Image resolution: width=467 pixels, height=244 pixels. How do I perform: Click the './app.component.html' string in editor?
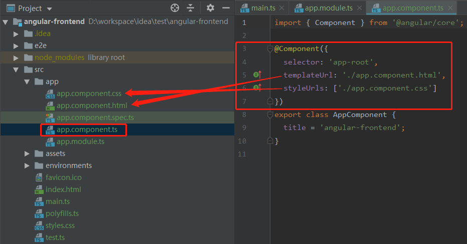391,75
